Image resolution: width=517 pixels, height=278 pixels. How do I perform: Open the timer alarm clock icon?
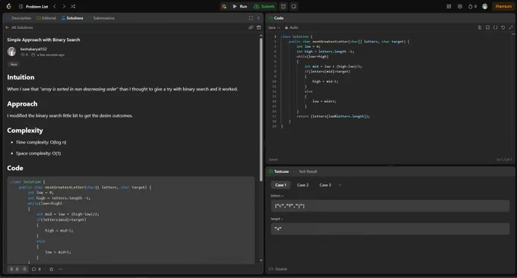point(284,6)
